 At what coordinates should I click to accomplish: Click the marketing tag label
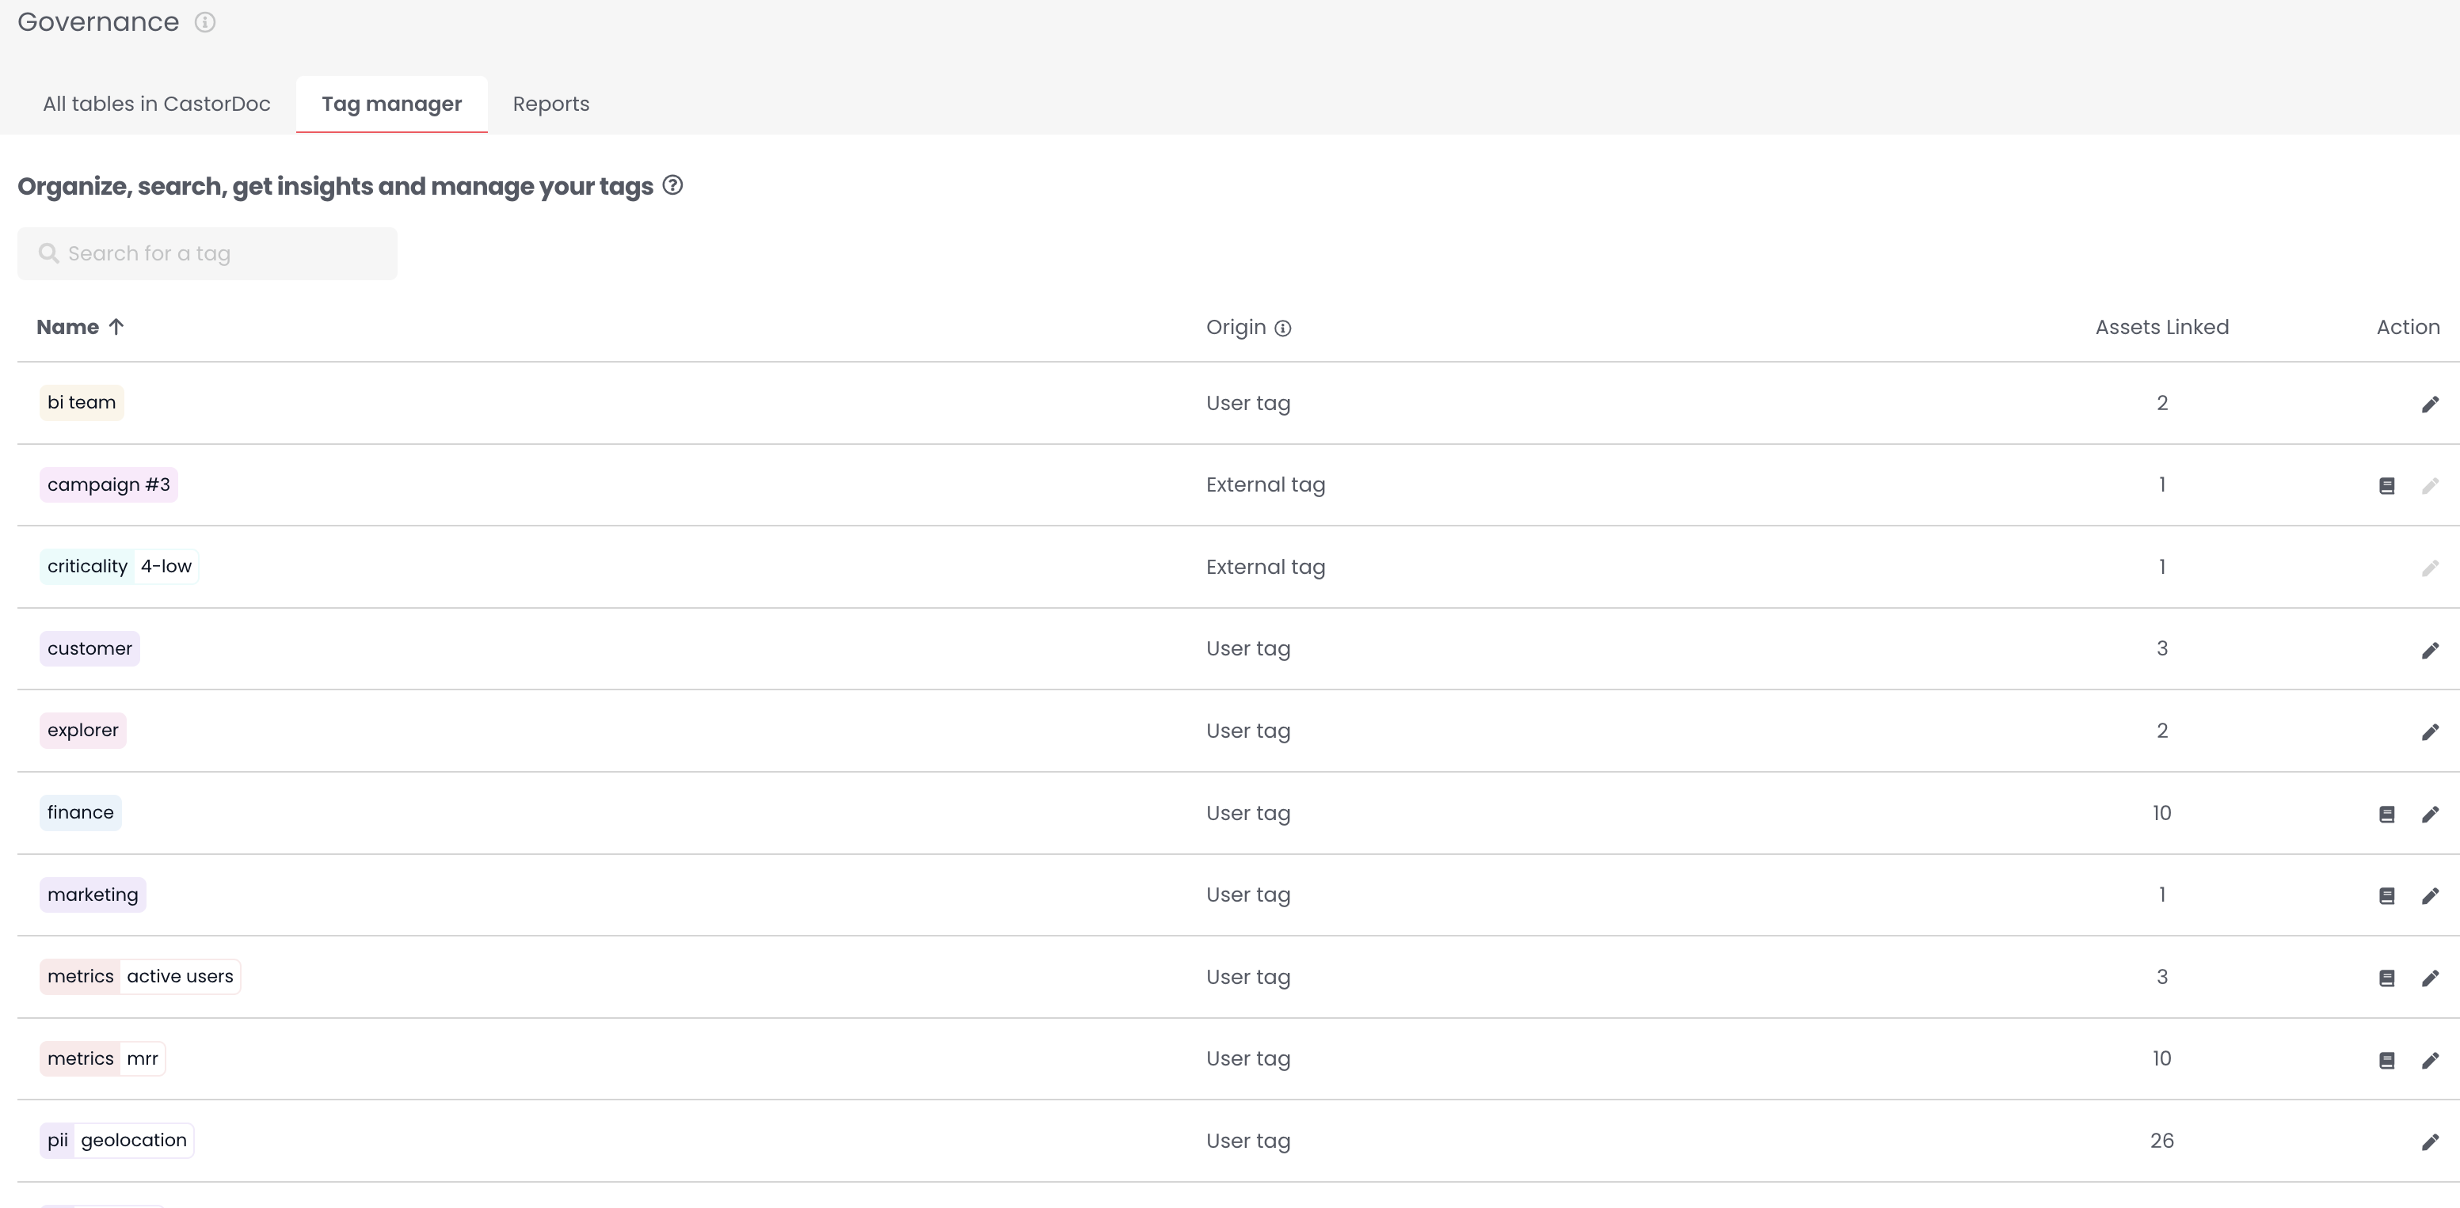coord(93,895)
